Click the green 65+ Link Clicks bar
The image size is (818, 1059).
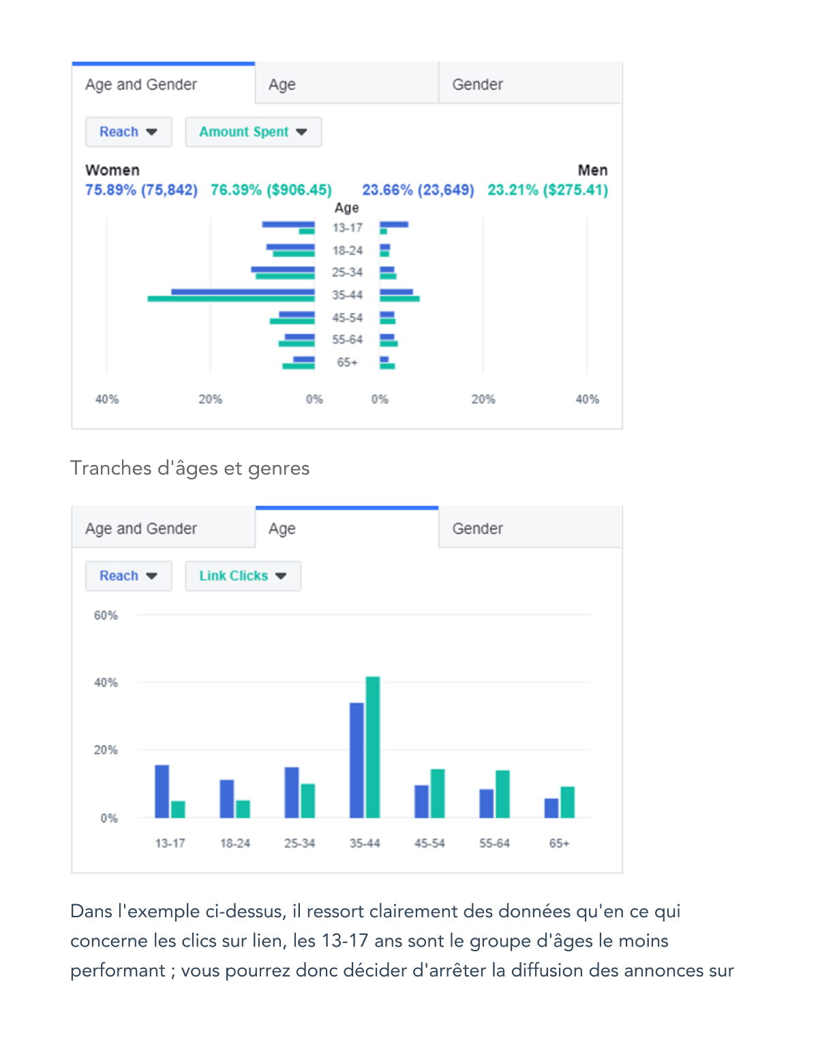pos(568,802)
